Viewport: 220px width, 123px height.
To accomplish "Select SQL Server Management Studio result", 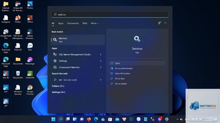I will coord(75,54).
